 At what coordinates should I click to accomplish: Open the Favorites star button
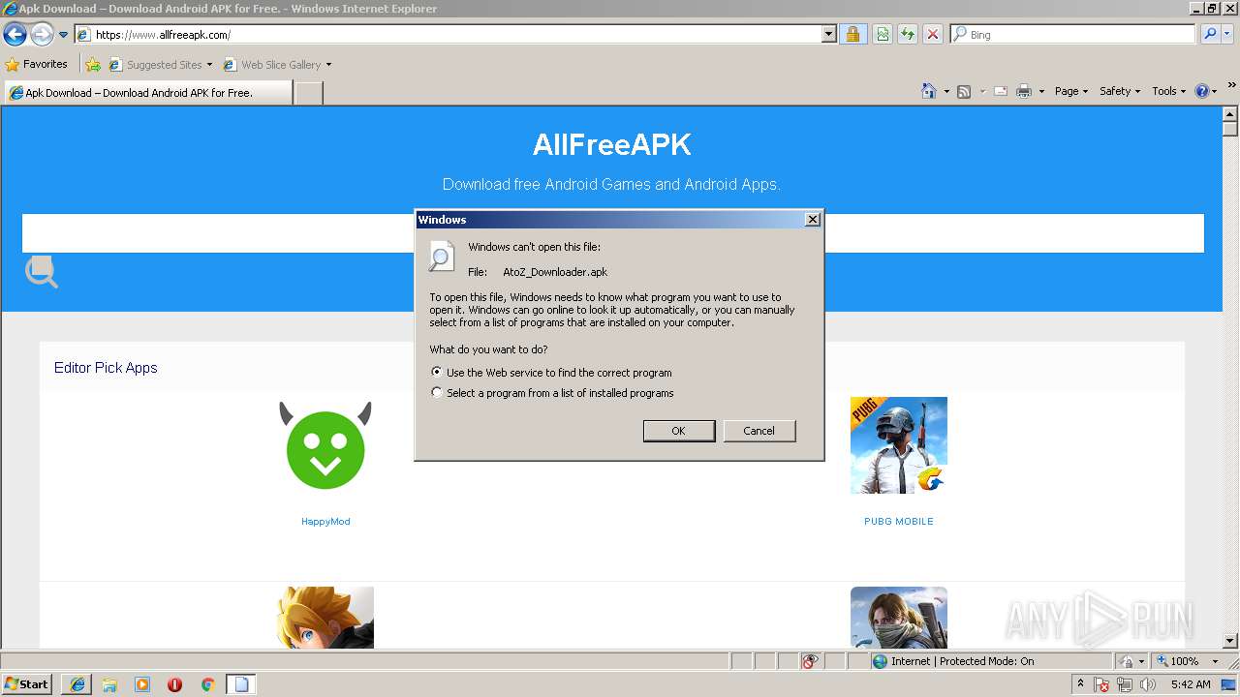(x=37, y=64)
